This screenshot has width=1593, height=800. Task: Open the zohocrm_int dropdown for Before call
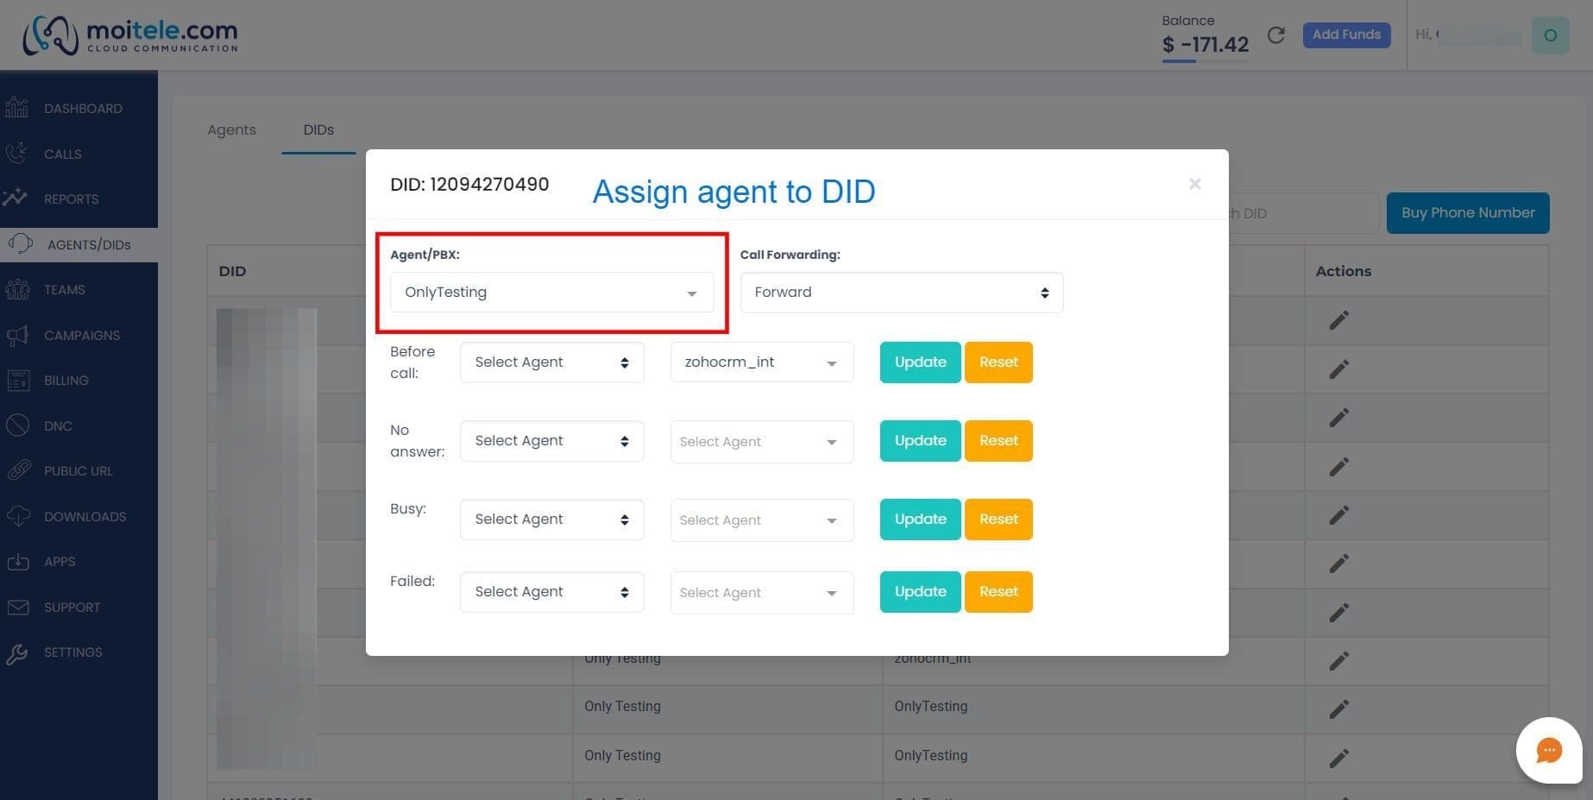(762, 362)
